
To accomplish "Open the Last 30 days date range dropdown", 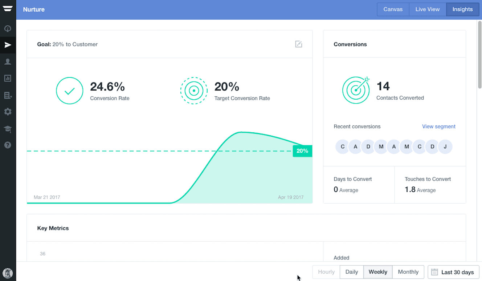I will pyautogui.click(x=454, y=272).
